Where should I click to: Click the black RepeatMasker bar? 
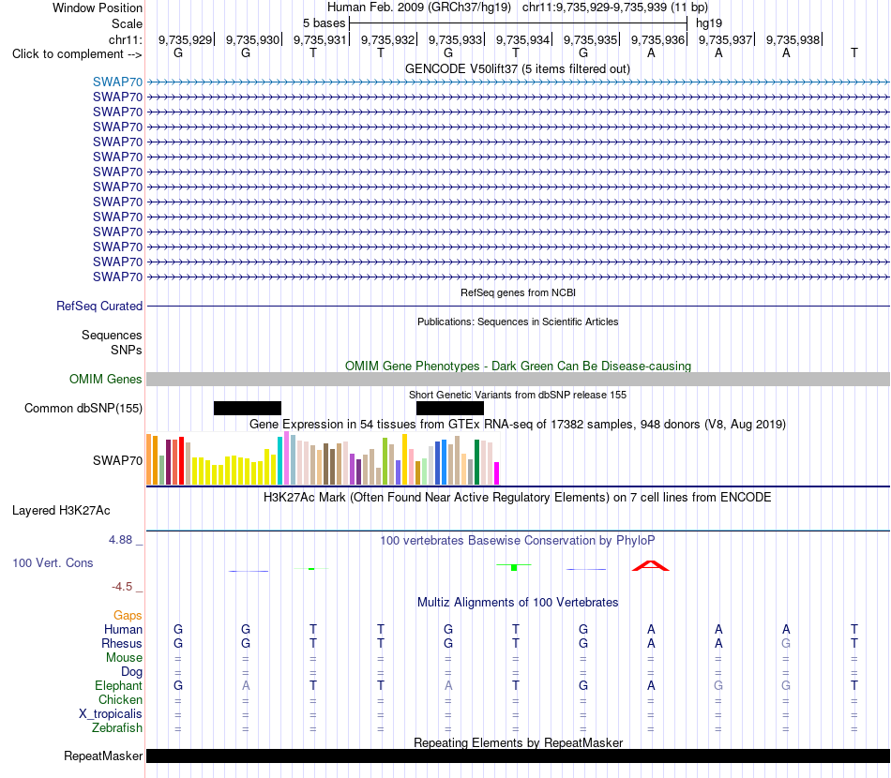click(x=518, y=756)
